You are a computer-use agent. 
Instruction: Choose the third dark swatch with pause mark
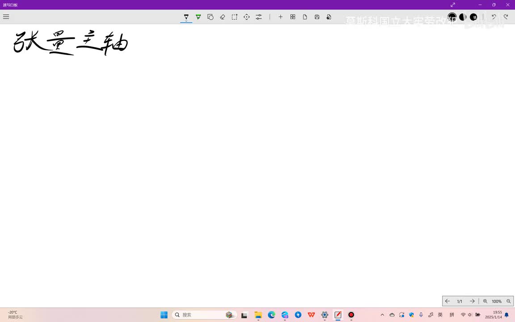tap(473, 17)
